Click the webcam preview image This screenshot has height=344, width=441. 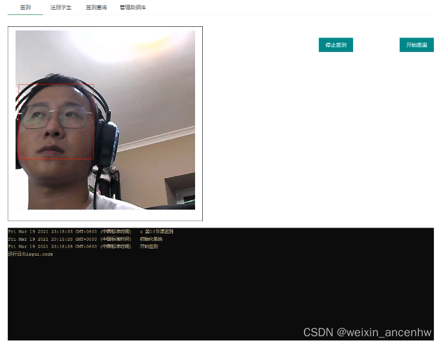coord(105,120)
